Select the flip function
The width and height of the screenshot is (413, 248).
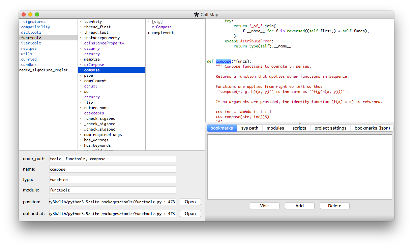[x=112, y=102]
